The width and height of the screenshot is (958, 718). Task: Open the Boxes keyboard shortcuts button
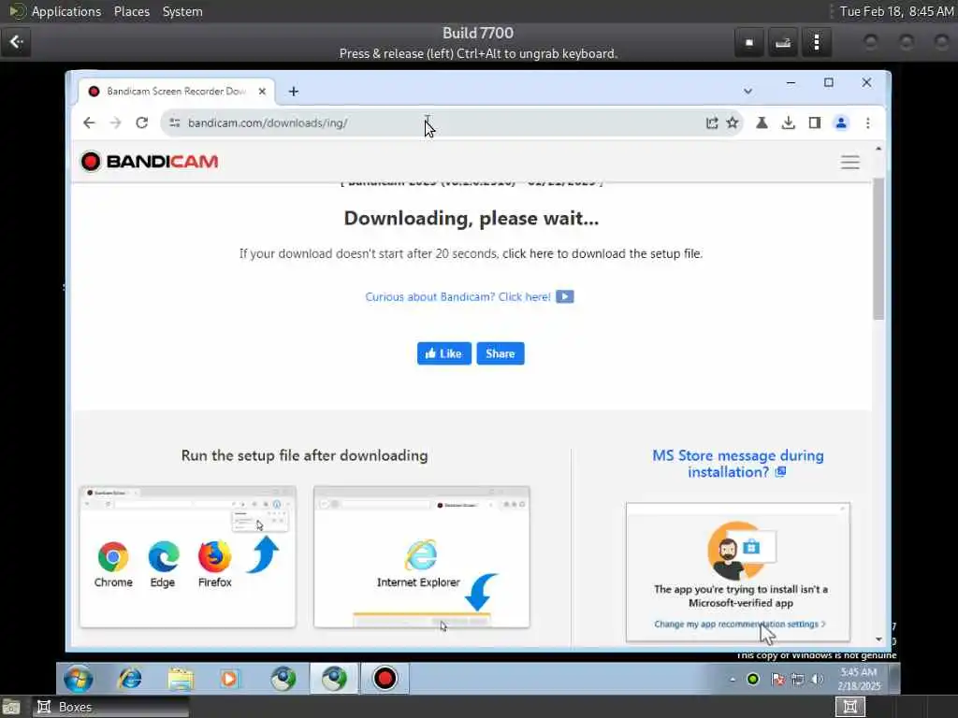[x=783, y=43]
